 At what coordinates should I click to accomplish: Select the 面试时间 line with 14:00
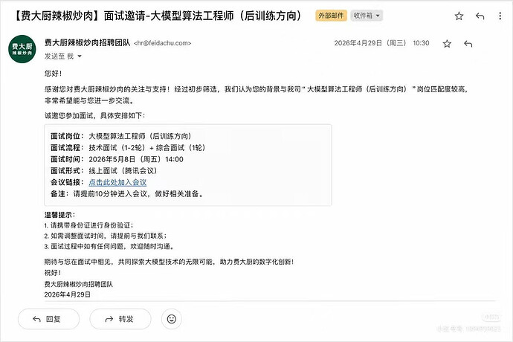[117, 159]
